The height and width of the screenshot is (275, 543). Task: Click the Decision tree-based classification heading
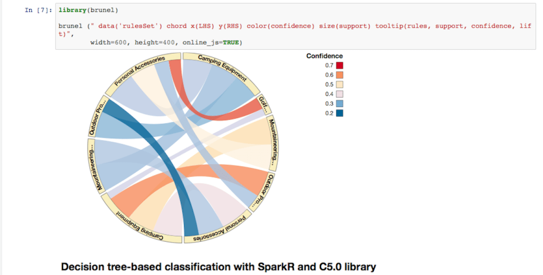click(x=218, y=267)
